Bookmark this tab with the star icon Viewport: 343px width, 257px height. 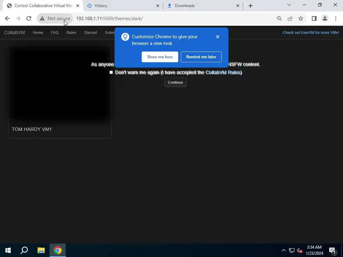pos(301,18)
